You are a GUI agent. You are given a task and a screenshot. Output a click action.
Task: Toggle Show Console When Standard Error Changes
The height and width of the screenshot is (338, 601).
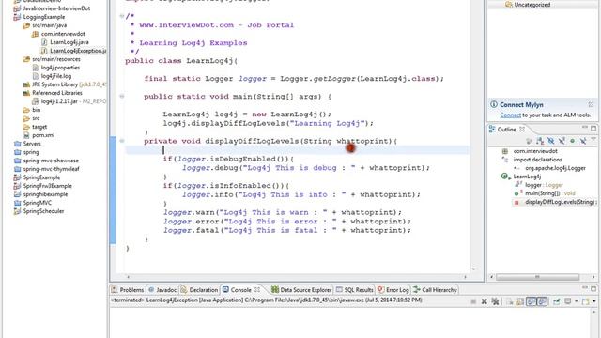tap(542, 301)
